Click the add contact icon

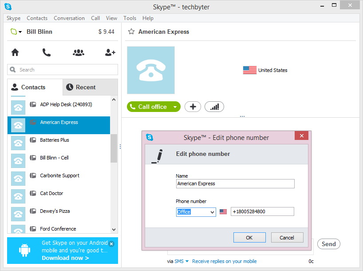tap(110, 52)
